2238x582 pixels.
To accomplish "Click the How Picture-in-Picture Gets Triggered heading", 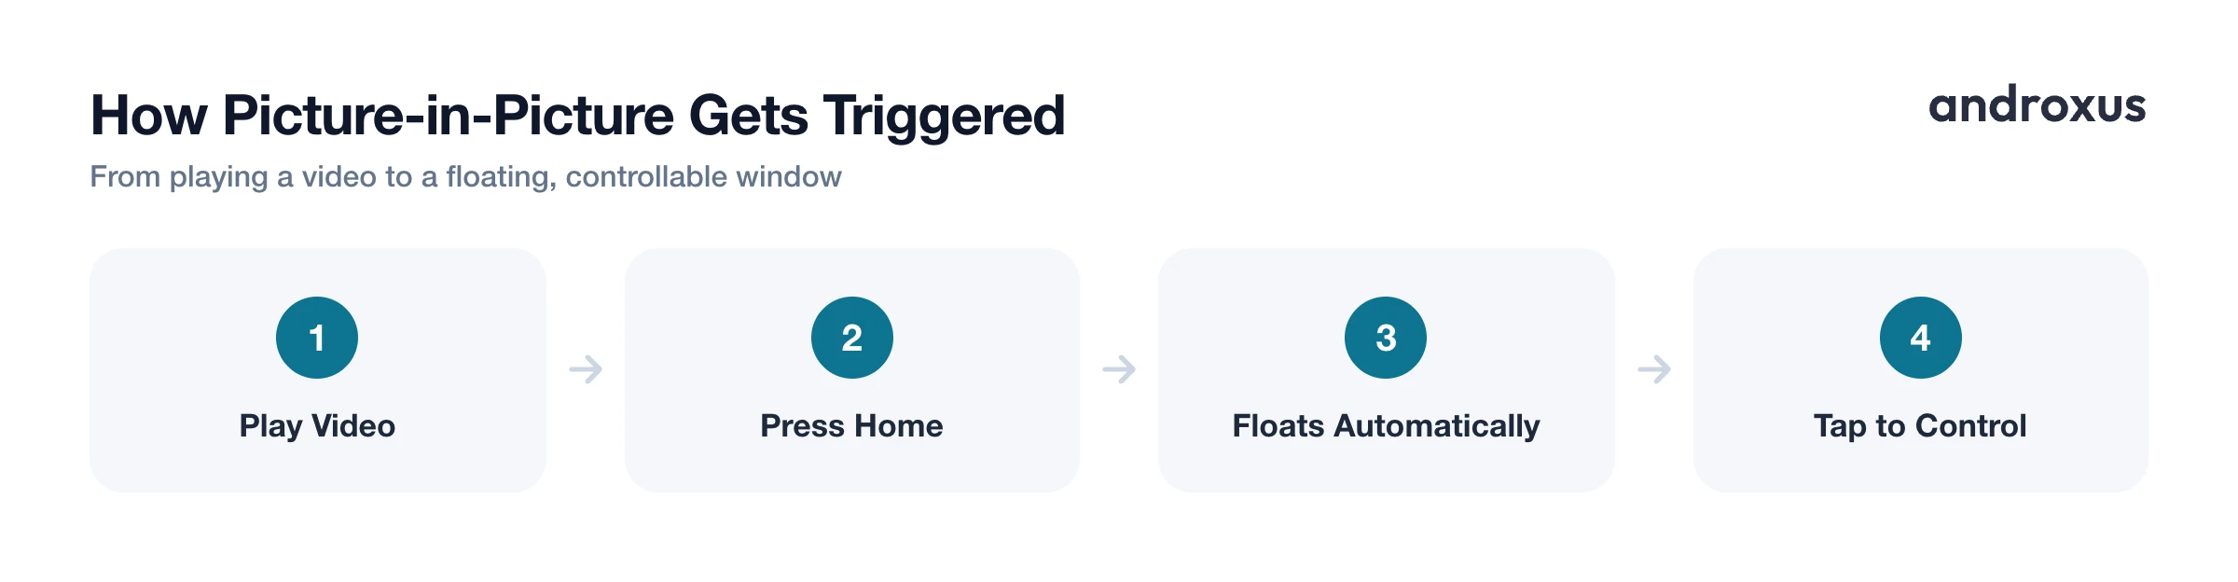I will [x=577, y=117].
